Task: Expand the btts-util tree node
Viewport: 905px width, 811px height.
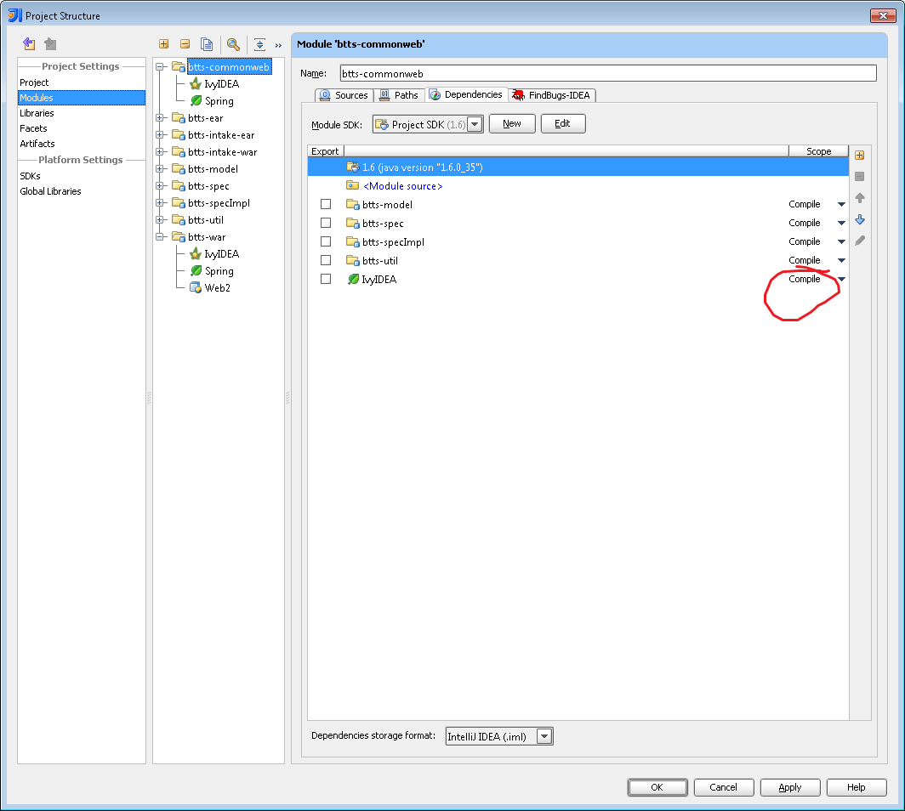Action: (x=160, y=220)
